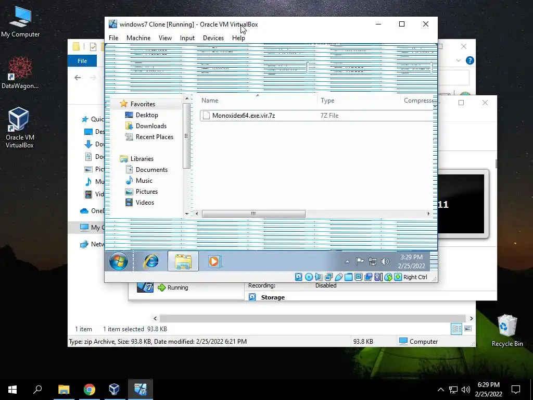The image size is (533, 400).
Task: Open Google Chrome from host taskbar
Action: [x=90, y=390]
